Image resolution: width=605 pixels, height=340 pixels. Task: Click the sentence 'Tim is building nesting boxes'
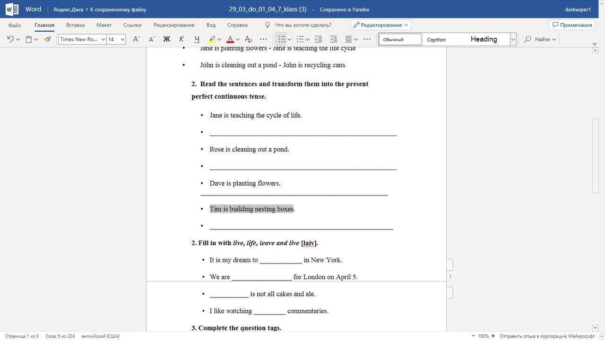click(x=252, y=209)
